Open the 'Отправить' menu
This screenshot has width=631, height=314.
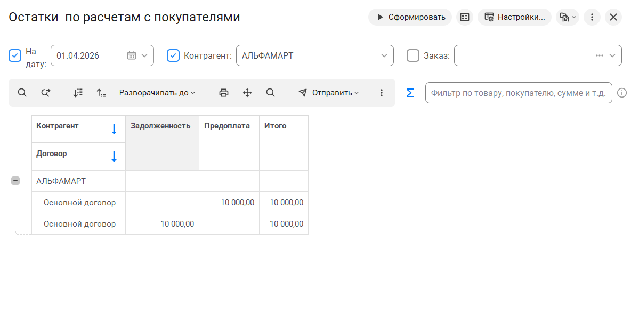(328, 93)
